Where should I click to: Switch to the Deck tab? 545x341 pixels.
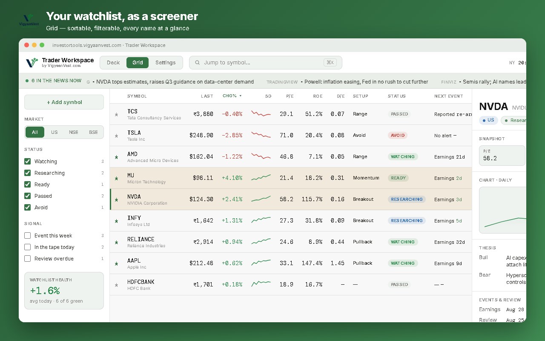click(x=113, y=63)
